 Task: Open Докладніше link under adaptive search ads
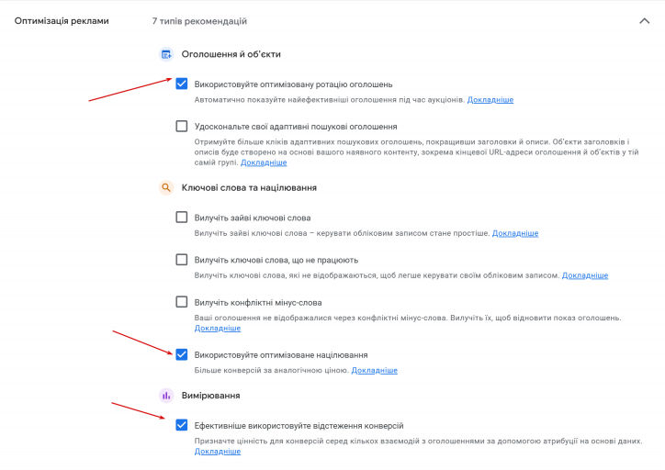(264, 162)
